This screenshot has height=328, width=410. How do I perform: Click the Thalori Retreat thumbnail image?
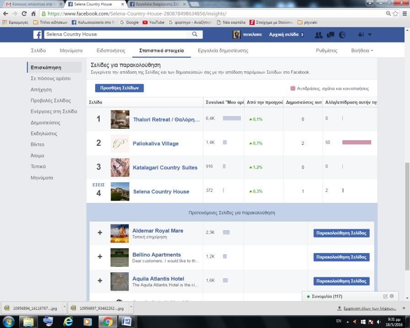click(120, 119)
